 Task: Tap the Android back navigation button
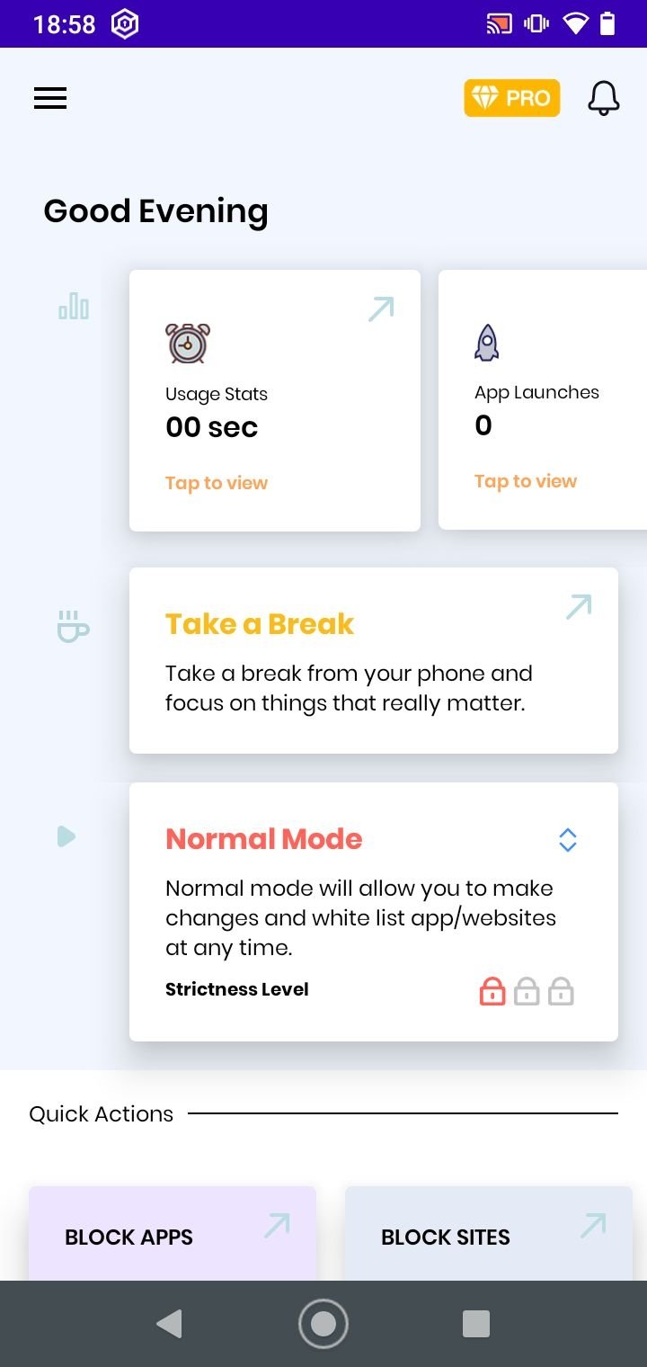[x=169, y=1324]
